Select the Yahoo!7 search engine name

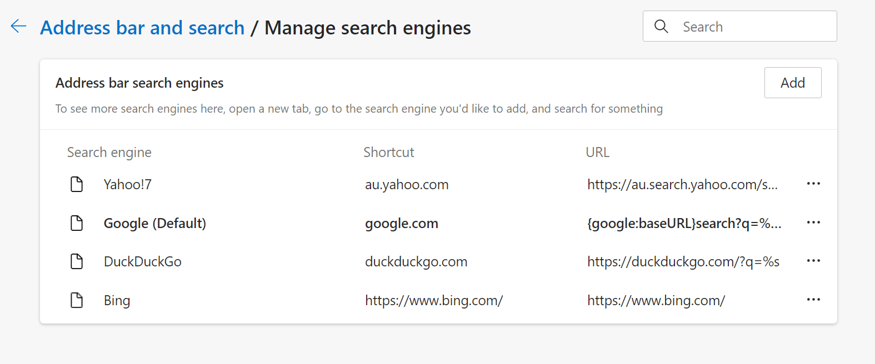pos(127,185)
